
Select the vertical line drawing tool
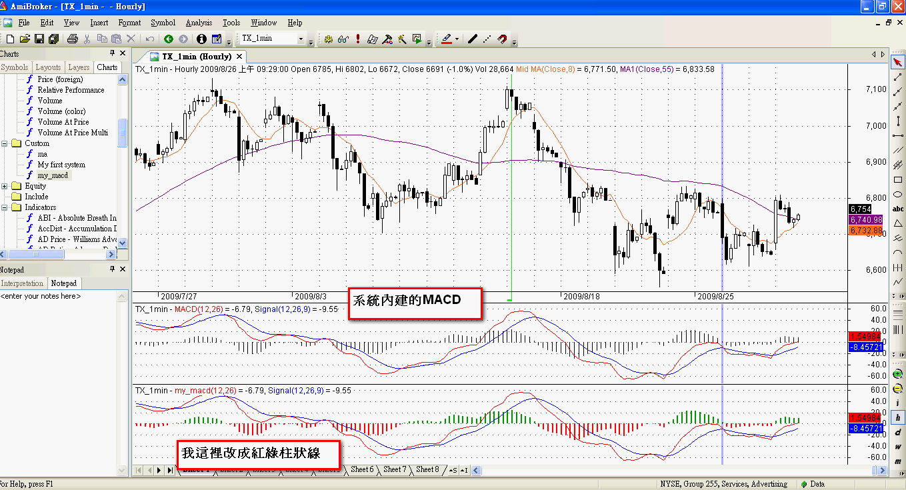tap(898, 121)
